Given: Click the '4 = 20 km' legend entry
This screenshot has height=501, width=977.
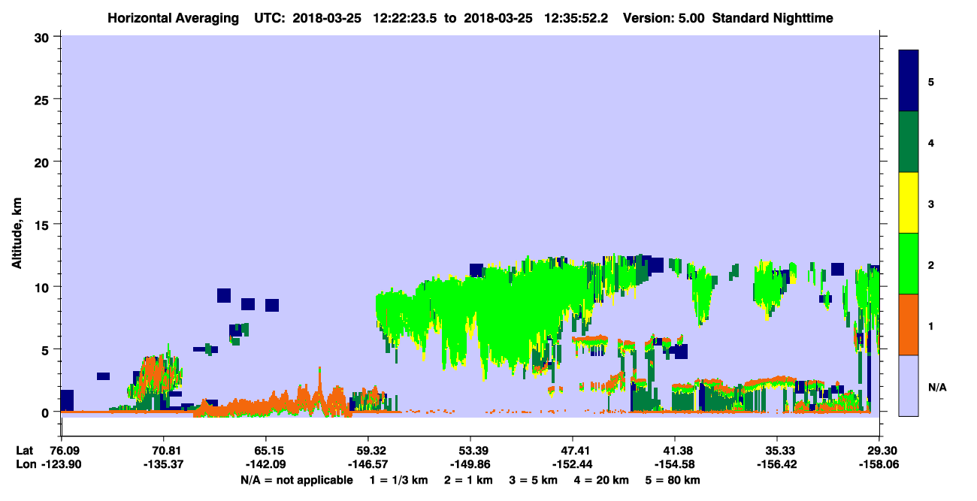Looking at the screenshot, I should (600, 480).
